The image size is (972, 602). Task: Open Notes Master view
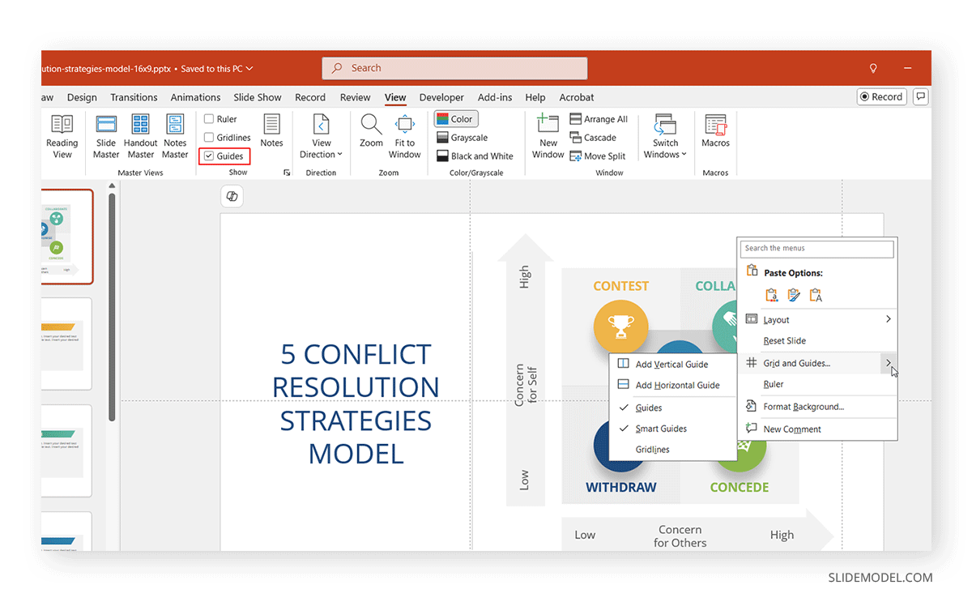click(175, 136)
